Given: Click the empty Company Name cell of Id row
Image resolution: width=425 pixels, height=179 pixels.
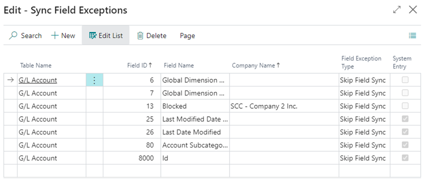Looking at the screenshot, I should (284, 158).
